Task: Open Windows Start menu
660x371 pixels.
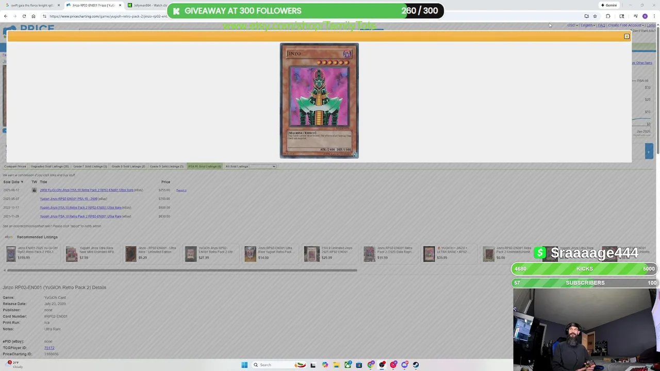Action: pyautogui.click(x=244, y=365)
